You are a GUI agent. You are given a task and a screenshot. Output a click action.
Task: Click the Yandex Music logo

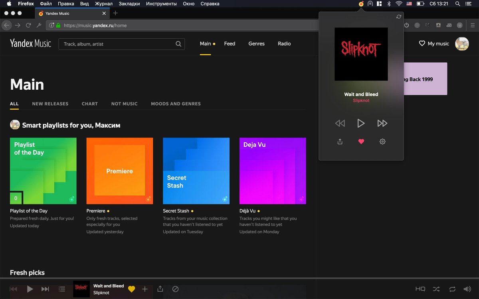(x=31, y=43)
